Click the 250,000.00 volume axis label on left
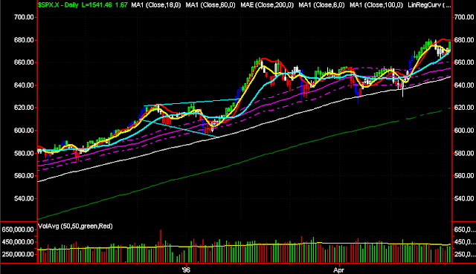Image resolution: width=476 pixels, height=274 pixels. 18,254
